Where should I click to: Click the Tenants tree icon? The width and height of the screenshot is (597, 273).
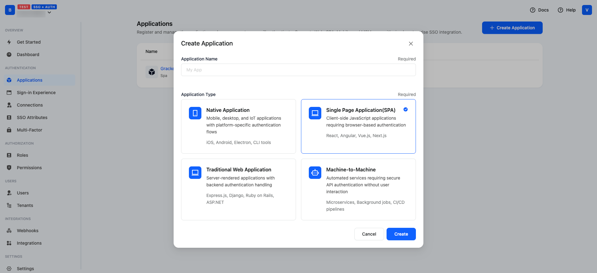tap(9, 205)
